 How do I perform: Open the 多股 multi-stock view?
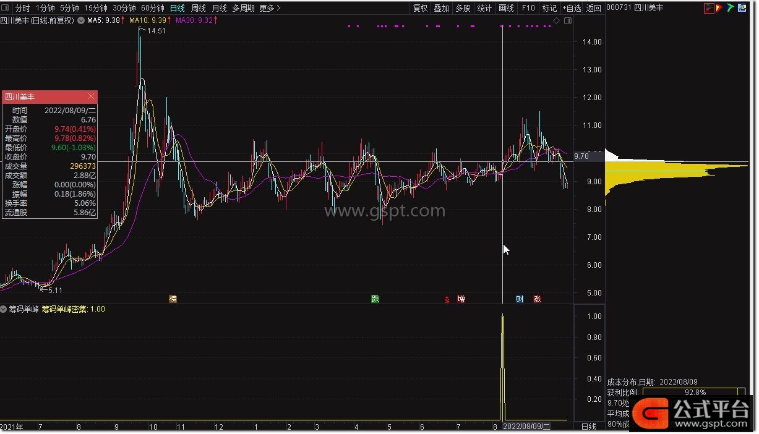coord(463,8)
